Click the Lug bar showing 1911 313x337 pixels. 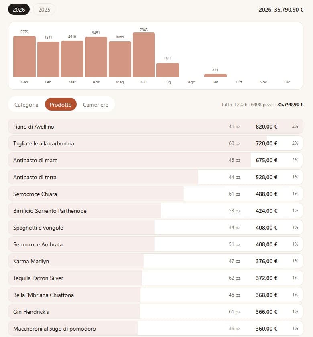click(x=168, y=70)
